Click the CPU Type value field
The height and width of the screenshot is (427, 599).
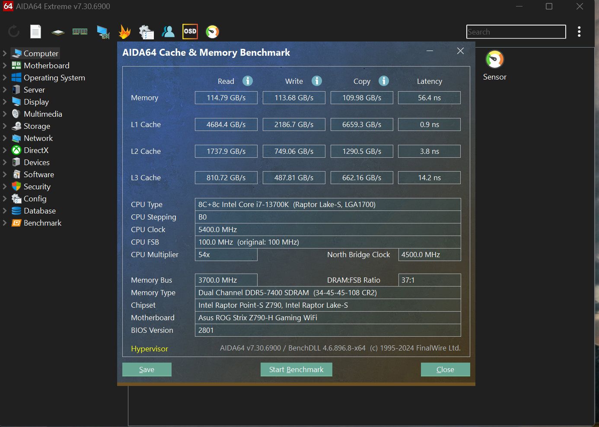(x=328, y=204)
